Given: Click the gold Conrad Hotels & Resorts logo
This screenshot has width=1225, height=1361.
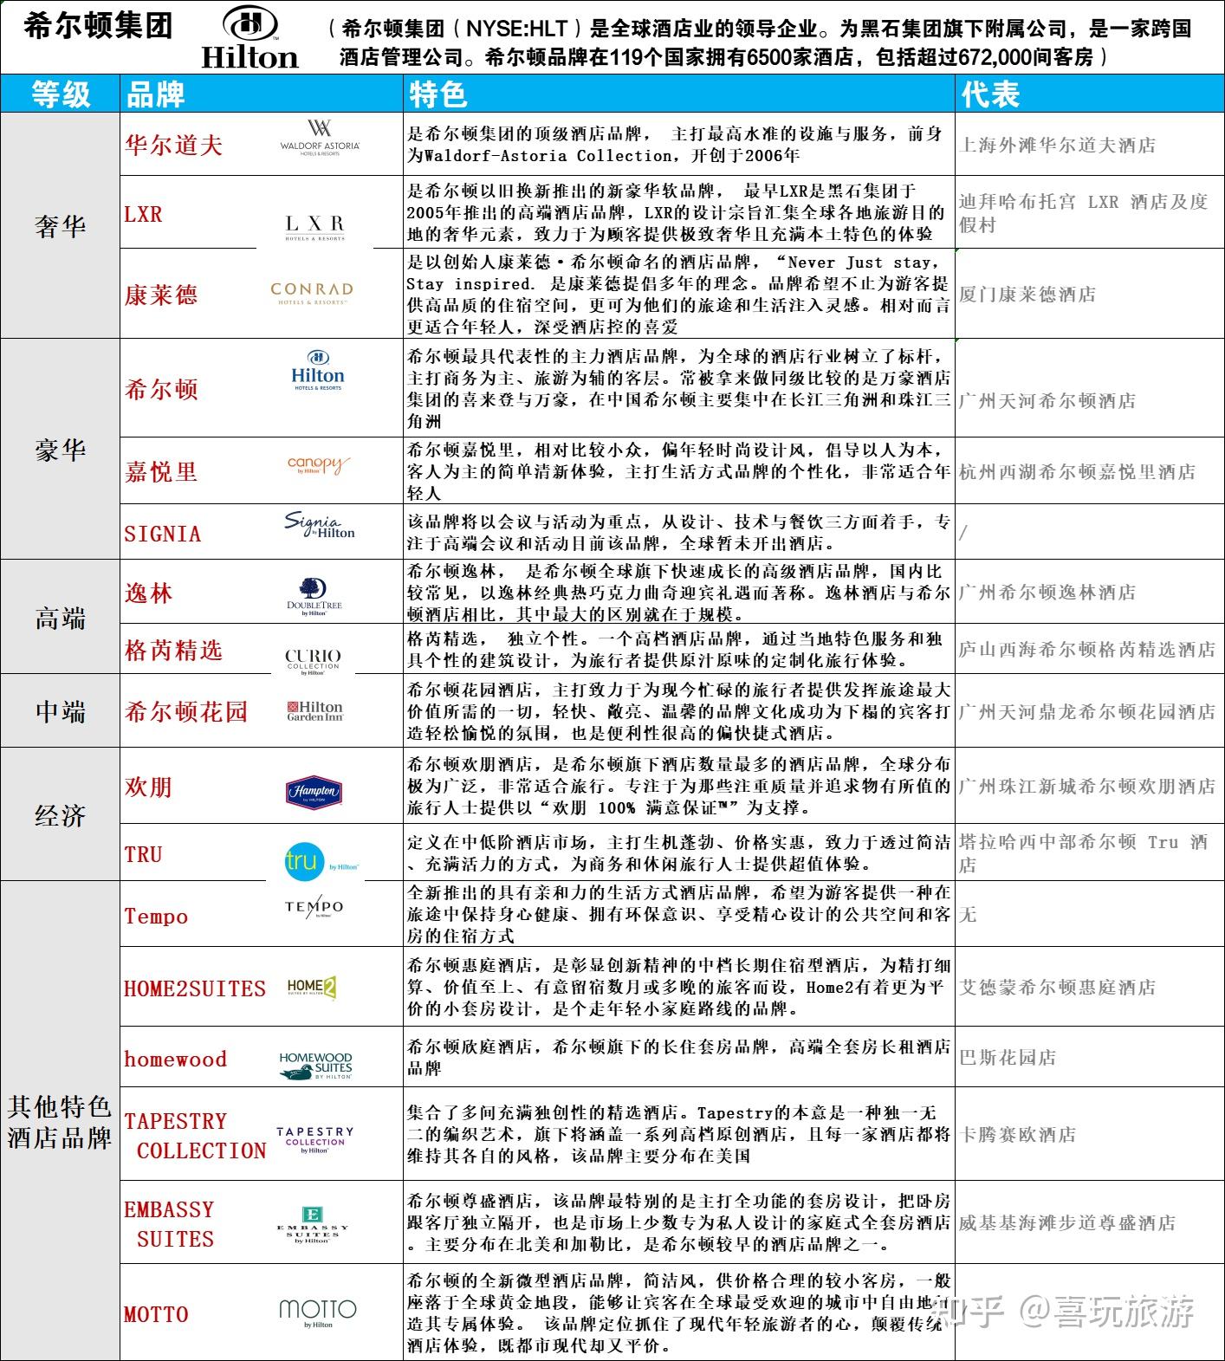Looking at the screenshot, I should tap(312, 293).
